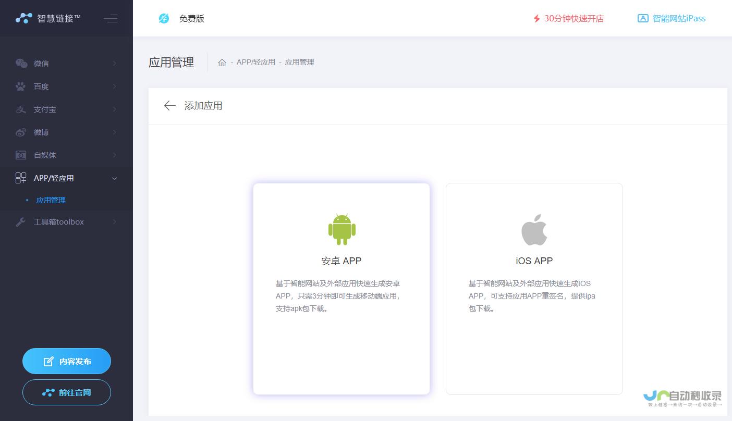Click the 添加应用 heading
The height and width of the screenshot is (421, 732).
(x=203, y=106)
